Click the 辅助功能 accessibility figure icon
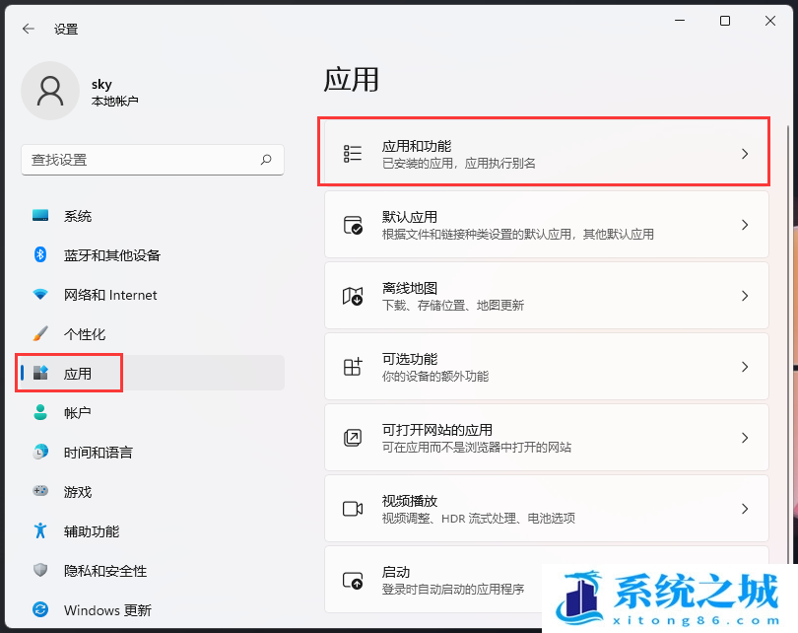Viewport: 798px width, 633px height. pos(40,530)
